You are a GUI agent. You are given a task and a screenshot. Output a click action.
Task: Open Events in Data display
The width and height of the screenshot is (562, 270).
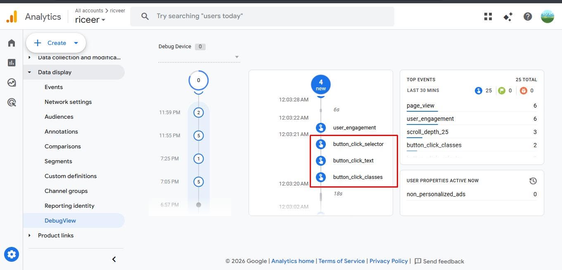pos(54,87)
